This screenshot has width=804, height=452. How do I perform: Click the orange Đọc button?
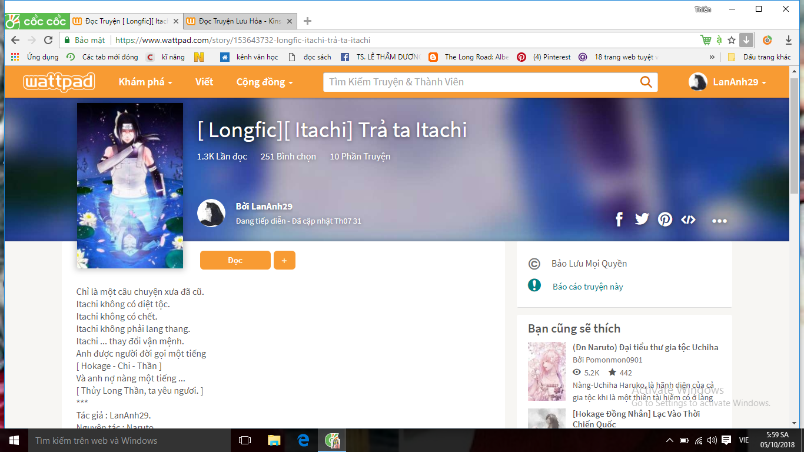[x=235, y=260]
